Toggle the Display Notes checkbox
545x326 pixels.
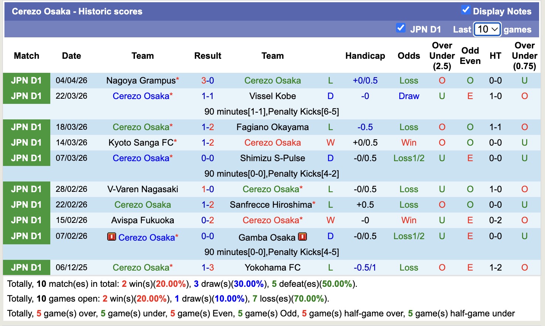click(x=466, y=10)
